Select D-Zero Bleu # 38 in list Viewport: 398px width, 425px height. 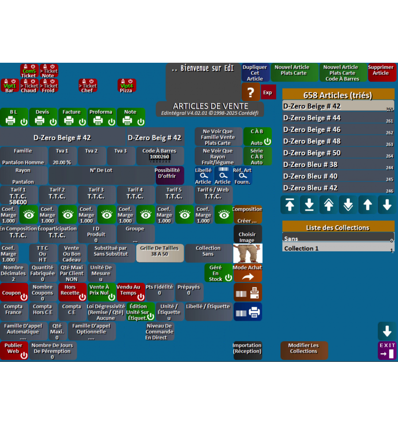(x=338, y=164)
